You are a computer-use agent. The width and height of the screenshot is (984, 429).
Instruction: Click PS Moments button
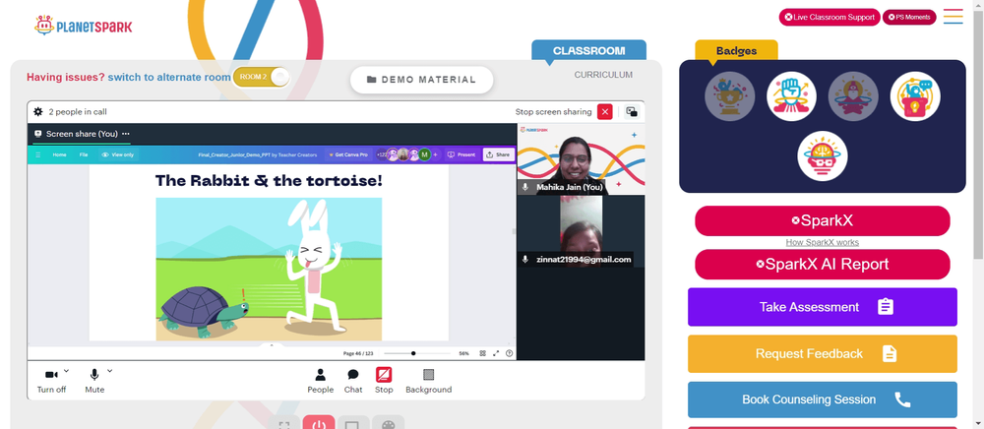click(909, 17)
